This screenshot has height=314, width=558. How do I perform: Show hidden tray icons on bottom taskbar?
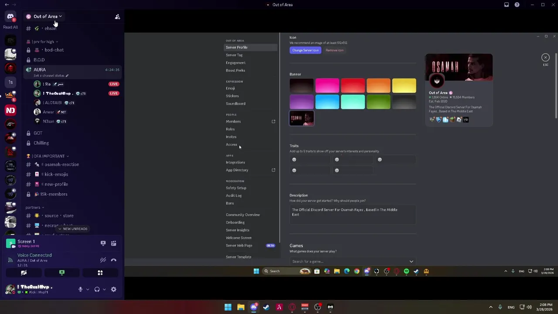(x=490, y=307)
